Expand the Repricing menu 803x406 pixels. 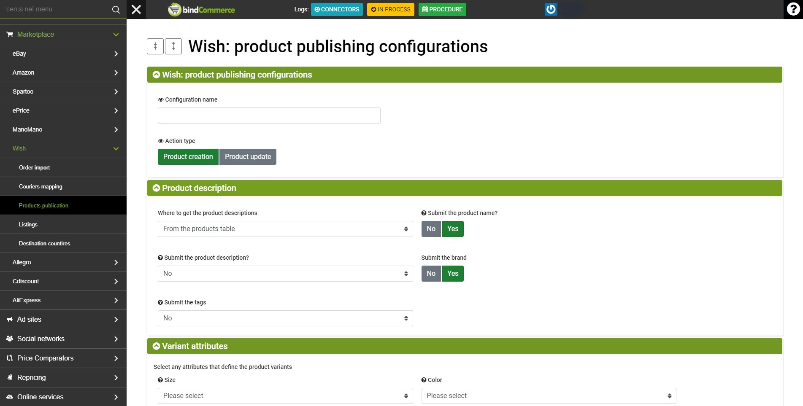tap(63, 377)
